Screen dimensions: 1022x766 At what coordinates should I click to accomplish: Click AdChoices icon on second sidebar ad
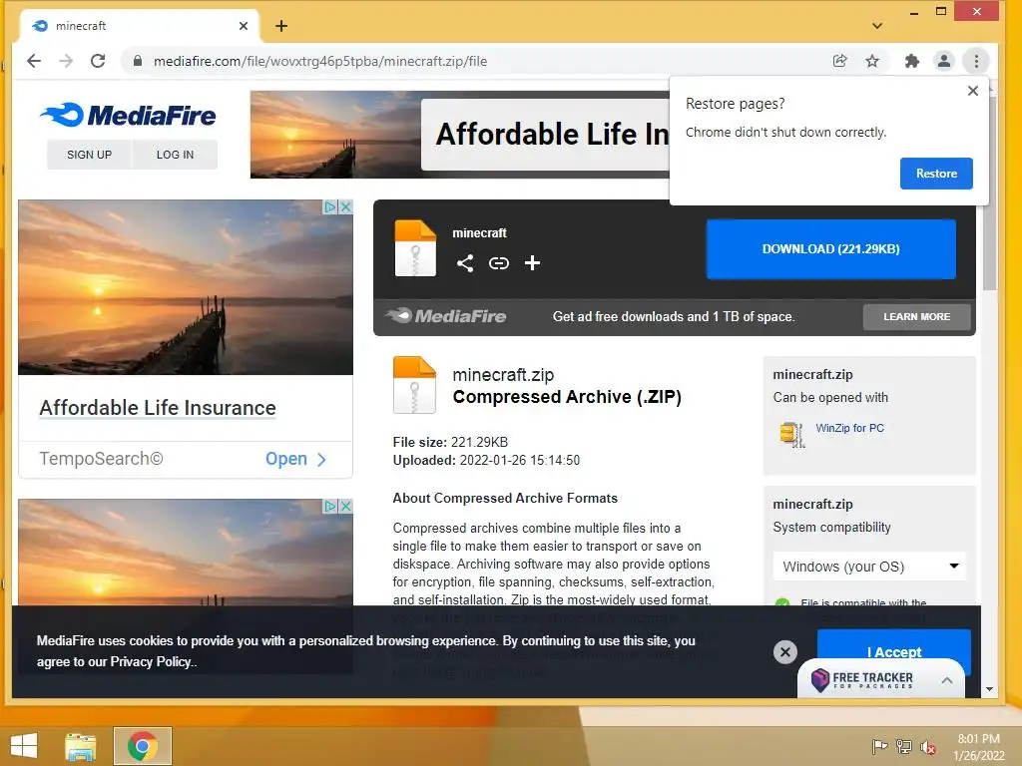[x=331, y=506]
